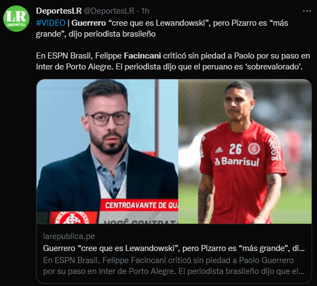Click the journalist photo in link card
This screenshot has width=317, height=286.
[x=107, y=151]
